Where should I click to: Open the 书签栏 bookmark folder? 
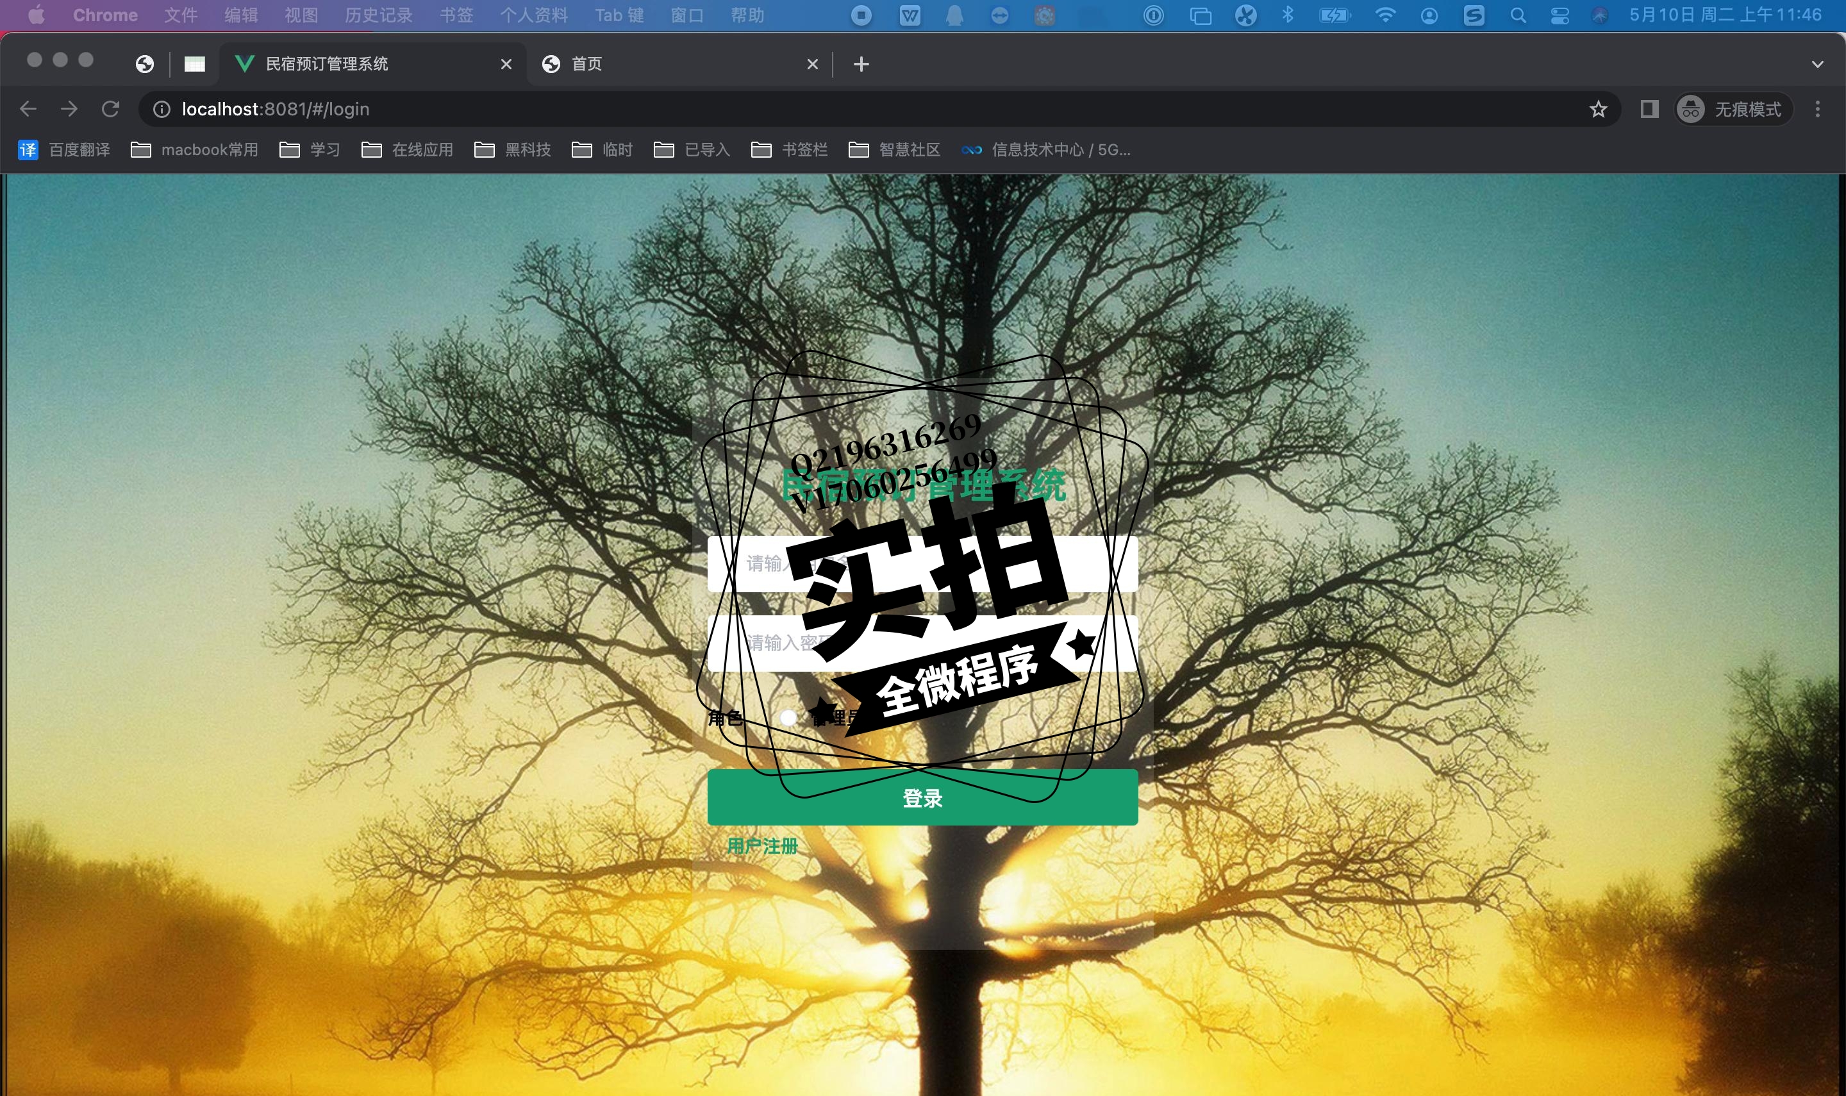tap(789, 150)
